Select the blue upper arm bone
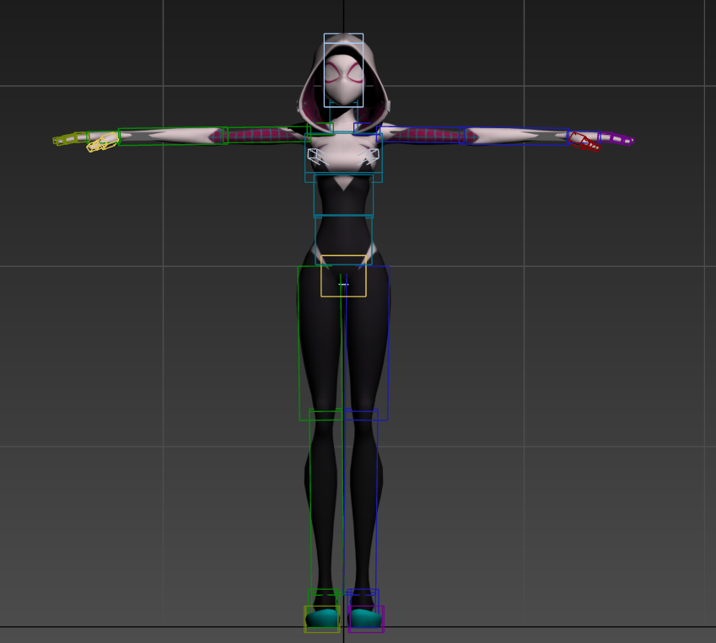716x643 pixels. (x=420, y=135)
